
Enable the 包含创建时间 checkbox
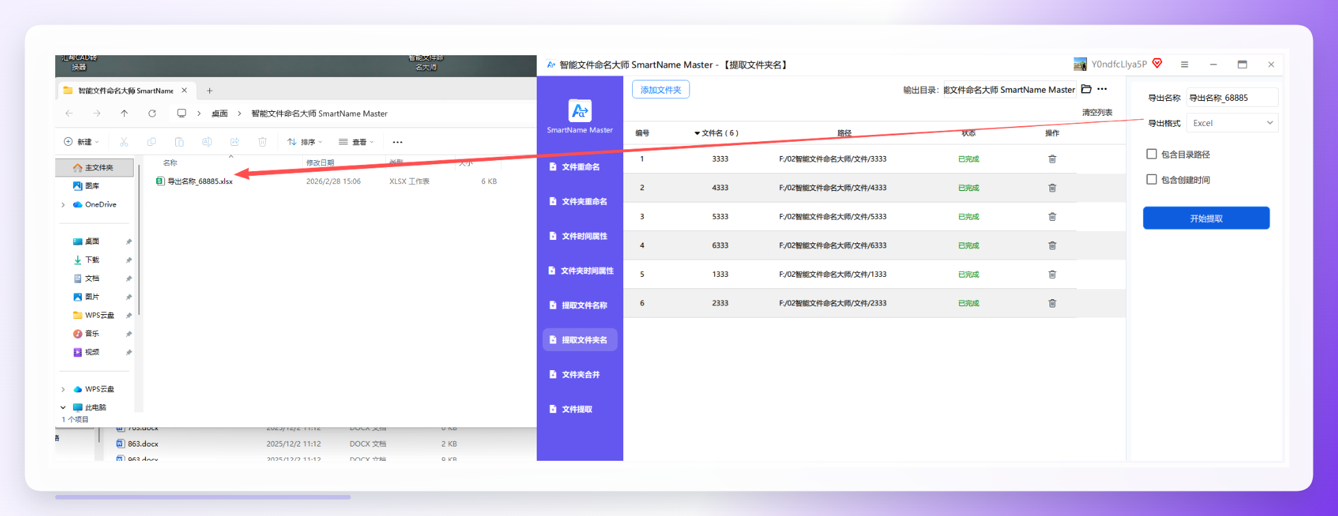(x=1152, y=179)
